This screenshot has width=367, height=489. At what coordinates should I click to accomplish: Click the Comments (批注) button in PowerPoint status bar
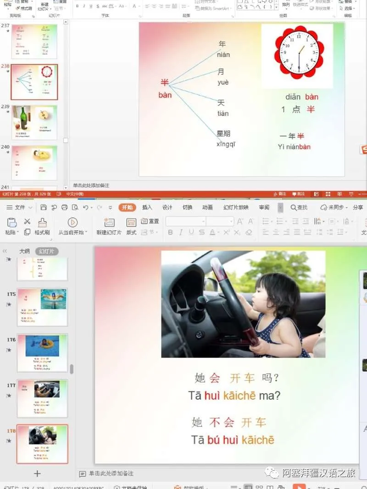[298, 194]
